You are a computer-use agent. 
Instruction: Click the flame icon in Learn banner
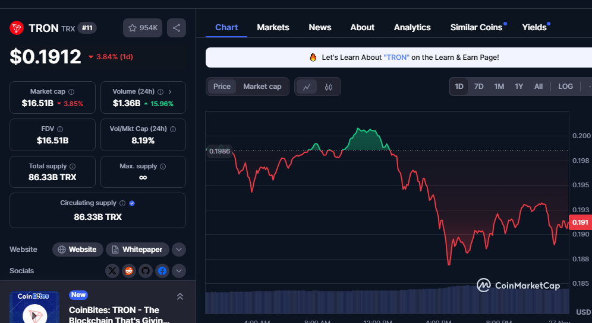[313, 57]
